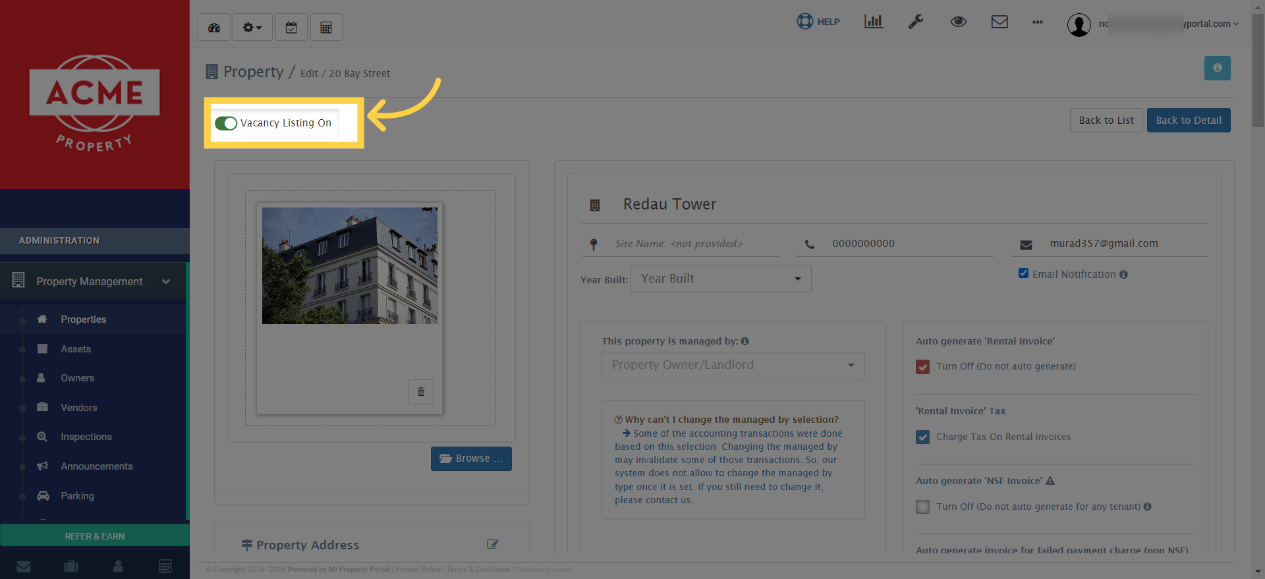Open the HELP lifebuoy link
The image size is (1265, 579).
tap(818, 22)
